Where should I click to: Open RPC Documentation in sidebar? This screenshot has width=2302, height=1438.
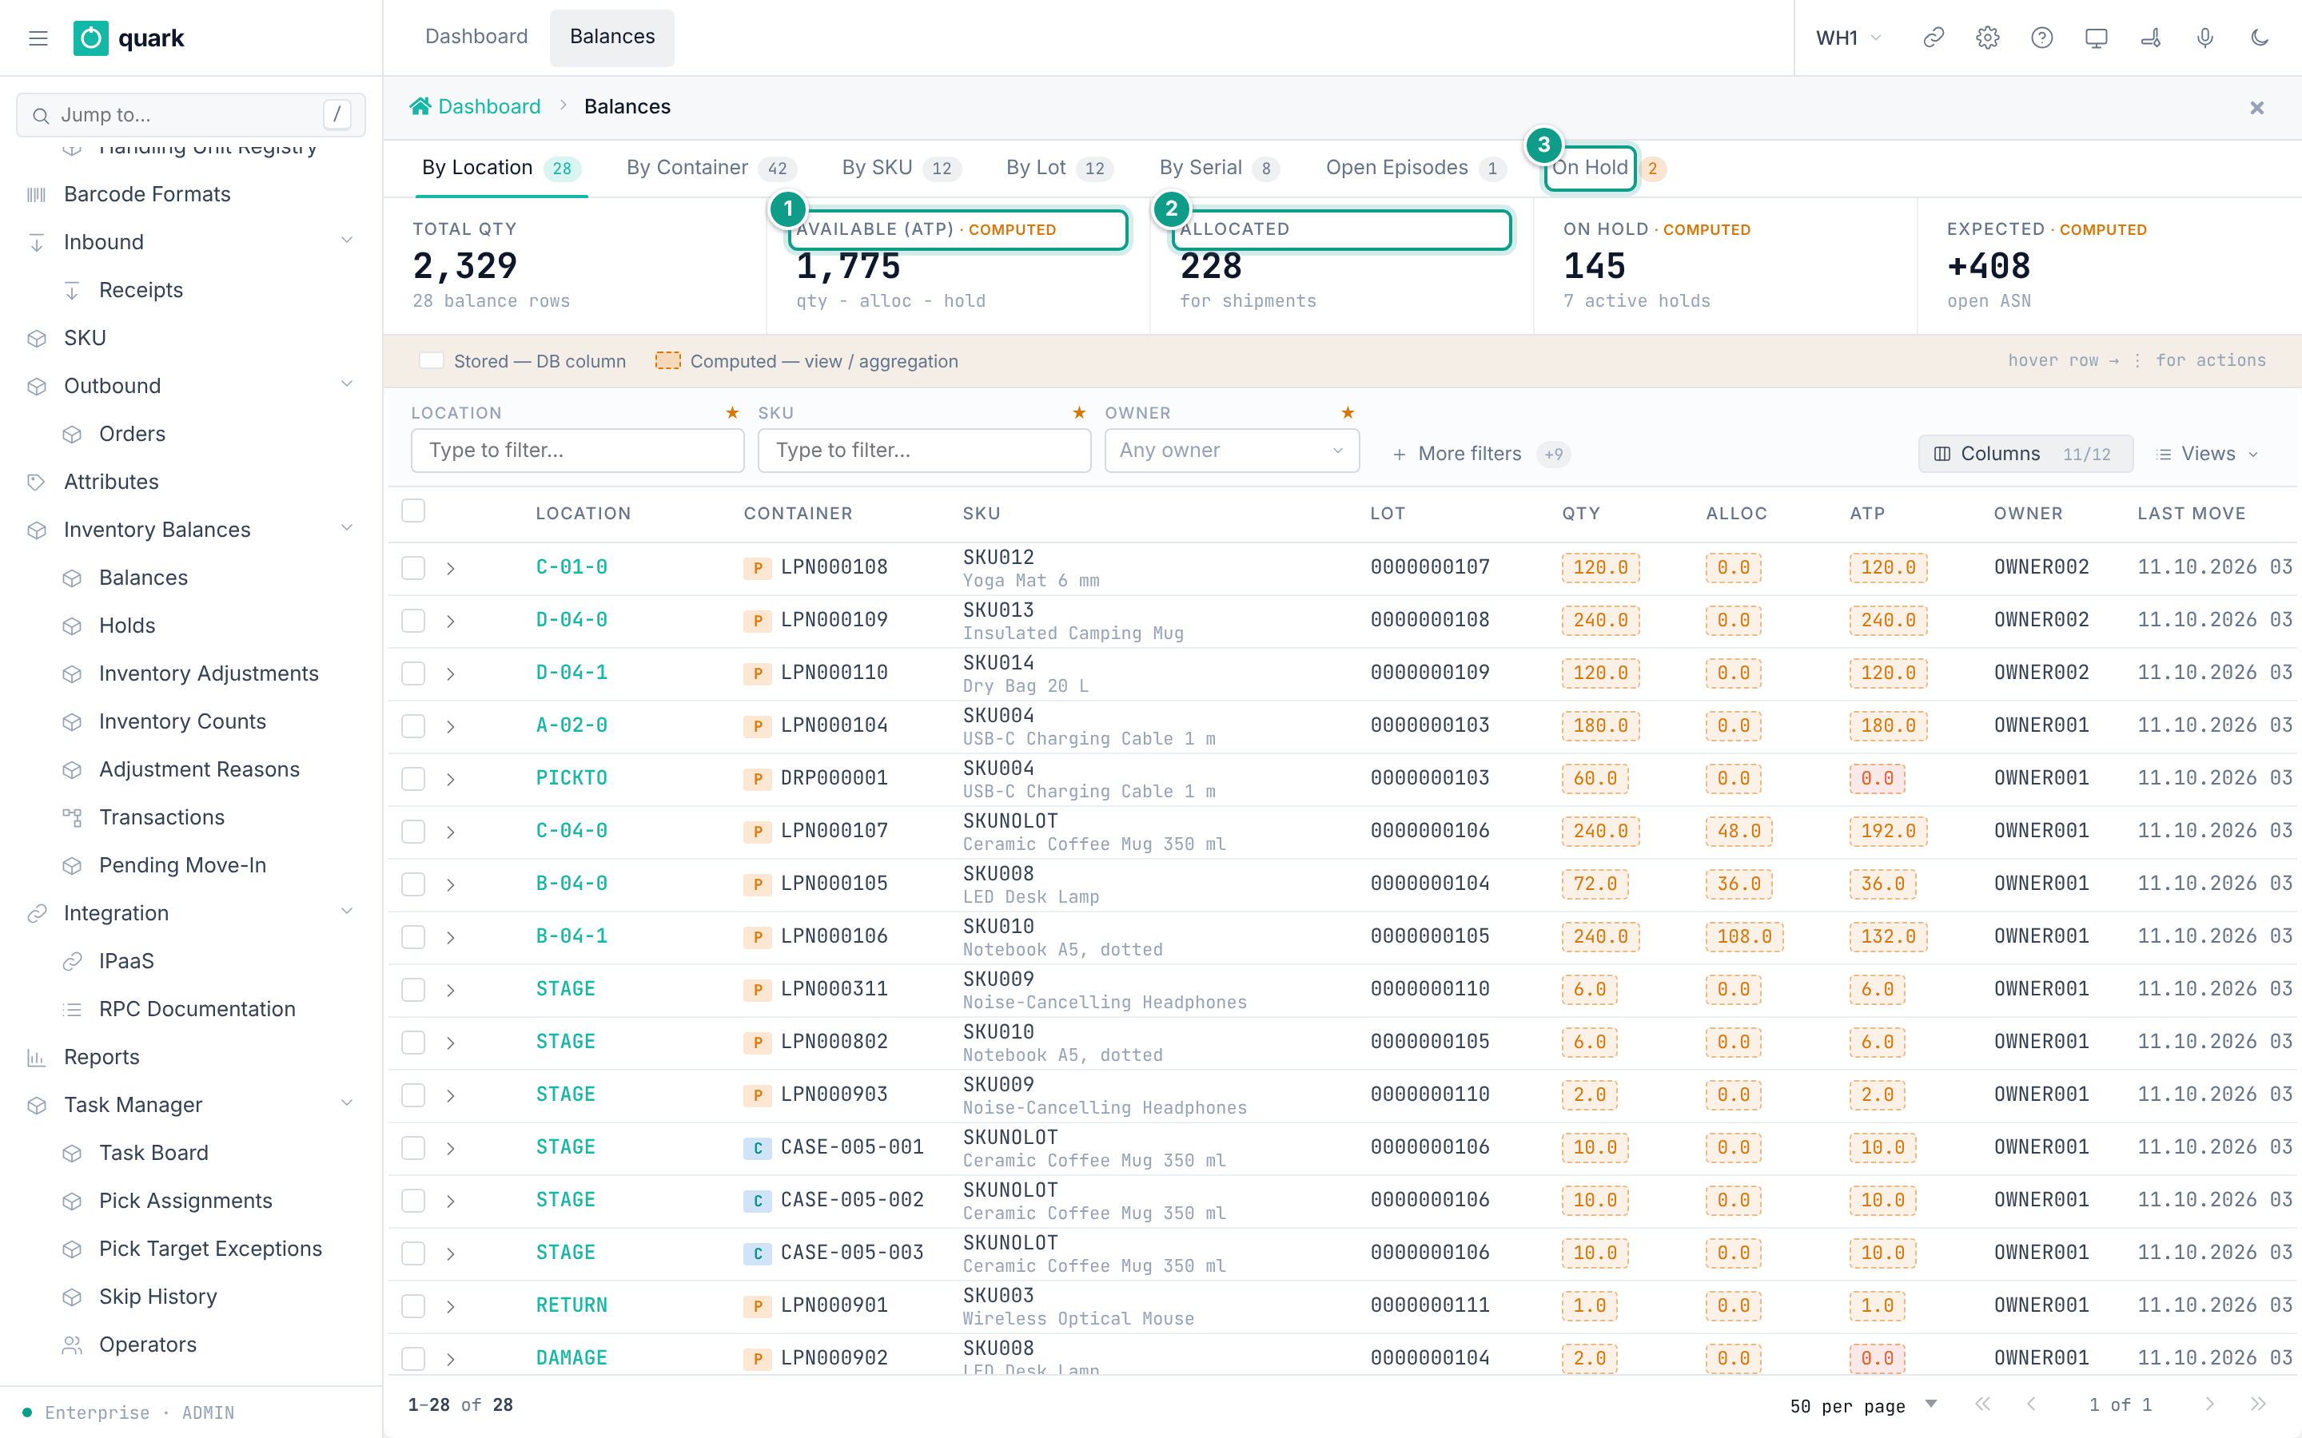point(197,1009)
